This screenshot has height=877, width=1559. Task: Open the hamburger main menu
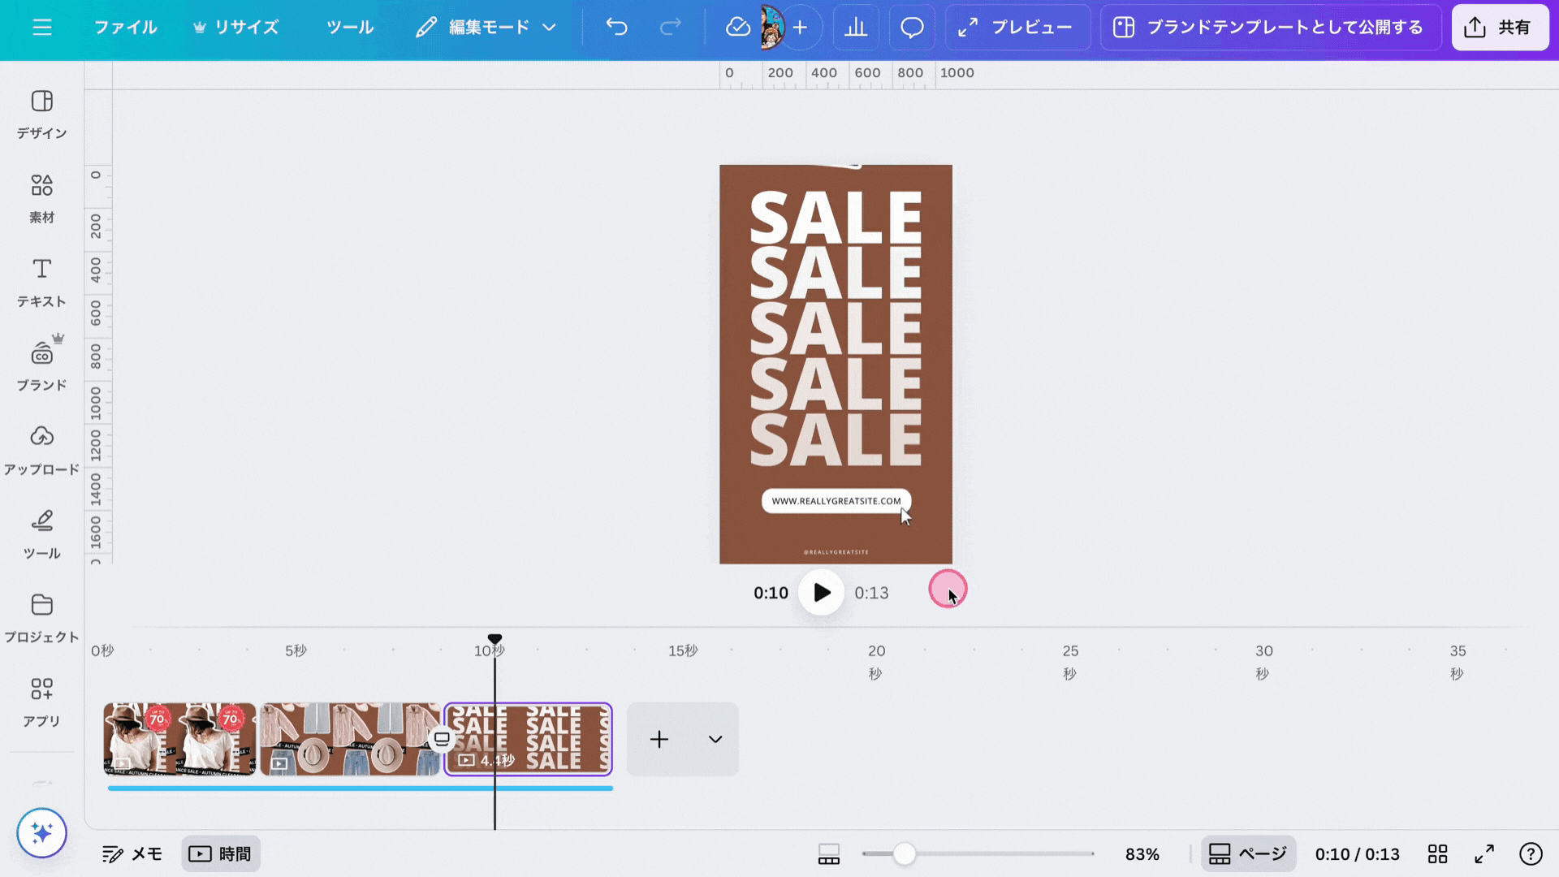42,27
